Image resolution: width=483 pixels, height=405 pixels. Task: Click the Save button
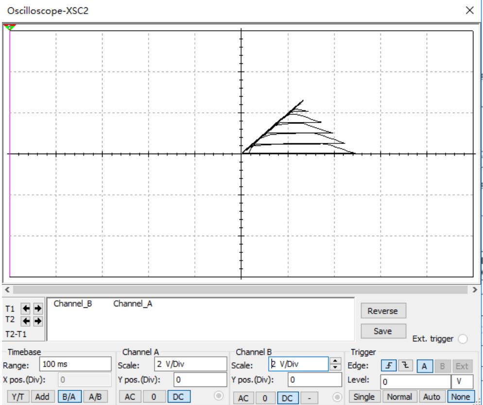pyautogui.click(x=383, y=331)
